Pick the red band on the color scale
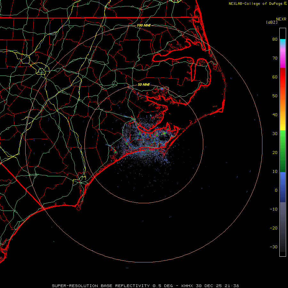Screen dimensions: 288x288 283,77
